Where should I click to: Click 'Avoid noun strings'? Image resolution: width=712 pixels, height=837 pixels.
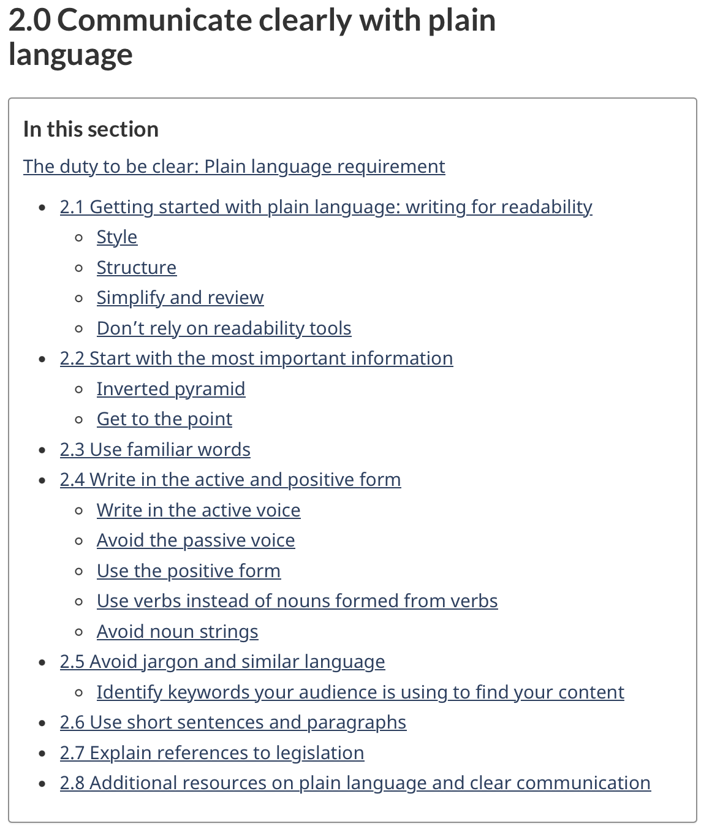[177, 631]
